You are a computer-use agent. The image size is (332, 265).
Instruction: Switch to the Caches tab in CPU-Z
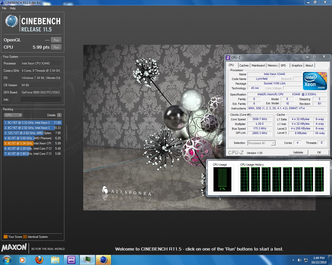[244, 65]
